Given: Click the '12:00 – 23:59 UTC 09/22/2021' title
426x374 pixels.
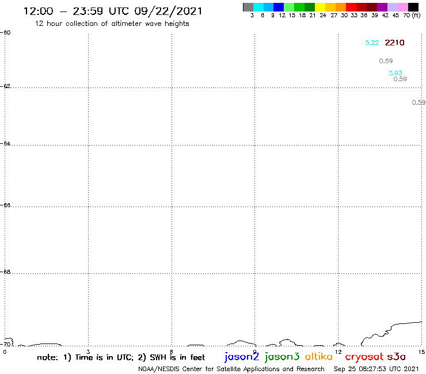Looking at the screenshot, I should click(x=113, y=11).
